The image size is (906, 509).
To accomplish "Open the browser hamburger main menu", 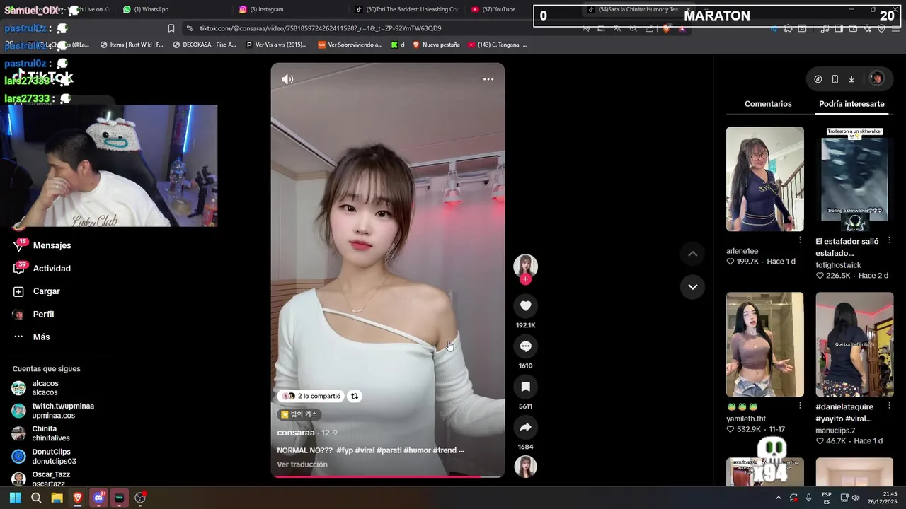I will pos(895,28).
